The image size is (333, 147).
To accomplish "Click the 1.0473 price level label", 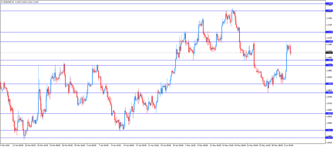I will click(x=329, y=138).
